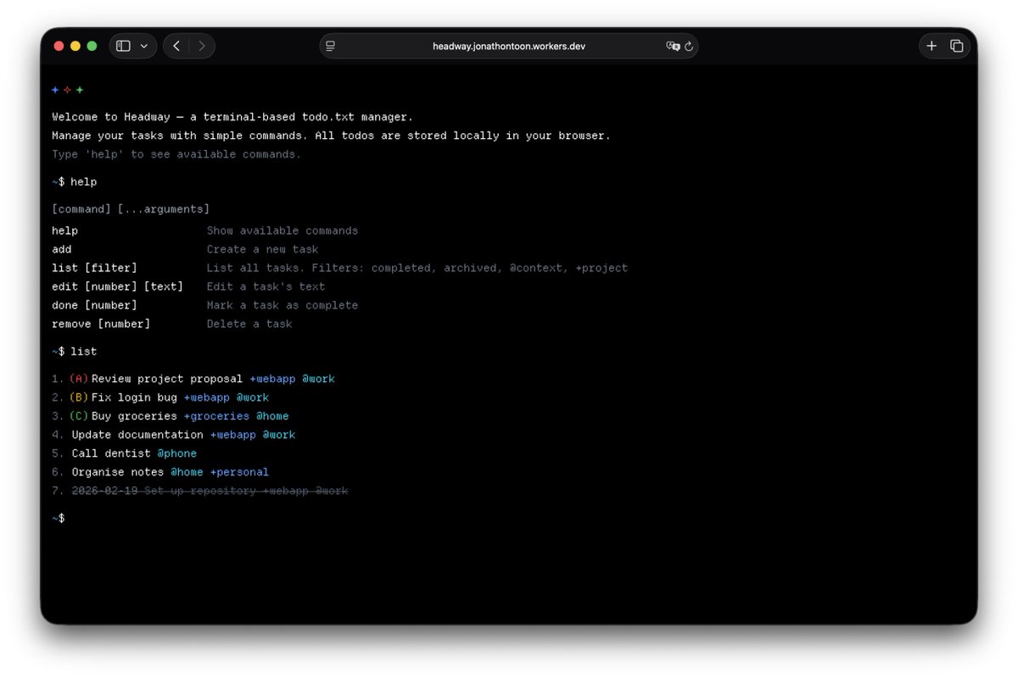Image resolution: width=1018 pixels, height=678 pixels.
Task: Click the red sparkle in Headway logo
Action: click(68, 90)
